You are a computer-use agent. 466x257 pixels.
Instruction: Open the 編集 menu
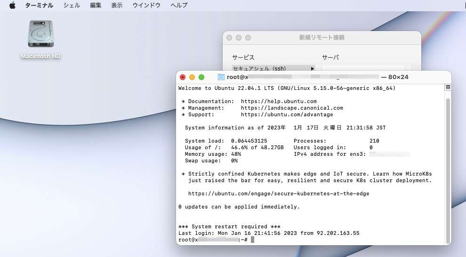tap(96, 5)
